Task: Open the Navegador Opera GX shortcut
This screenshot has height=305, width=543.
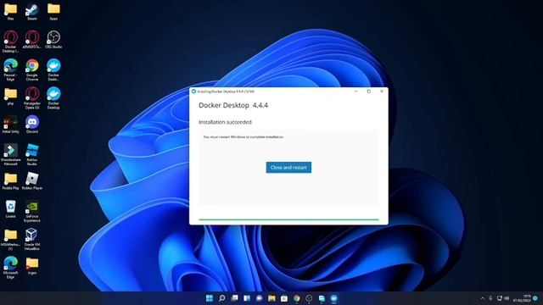Action: 32,98
